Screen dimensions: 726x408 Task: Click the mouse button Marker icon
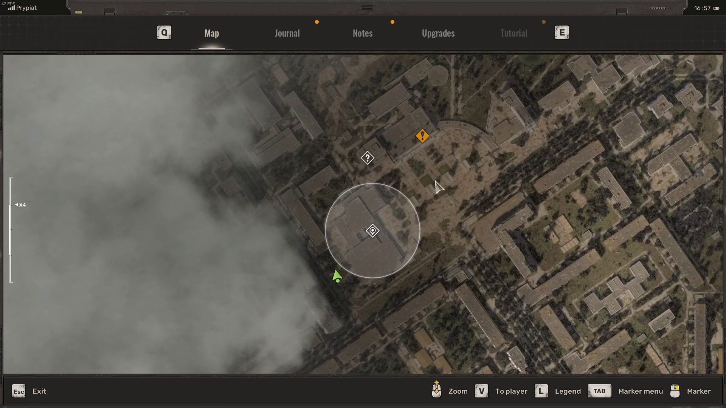point(675,391)
